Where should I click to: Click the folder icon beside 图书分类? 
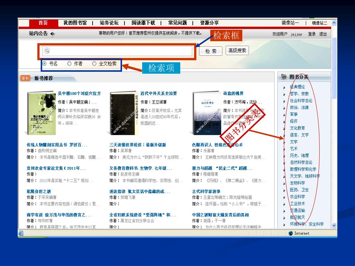(x=284, y=77)
